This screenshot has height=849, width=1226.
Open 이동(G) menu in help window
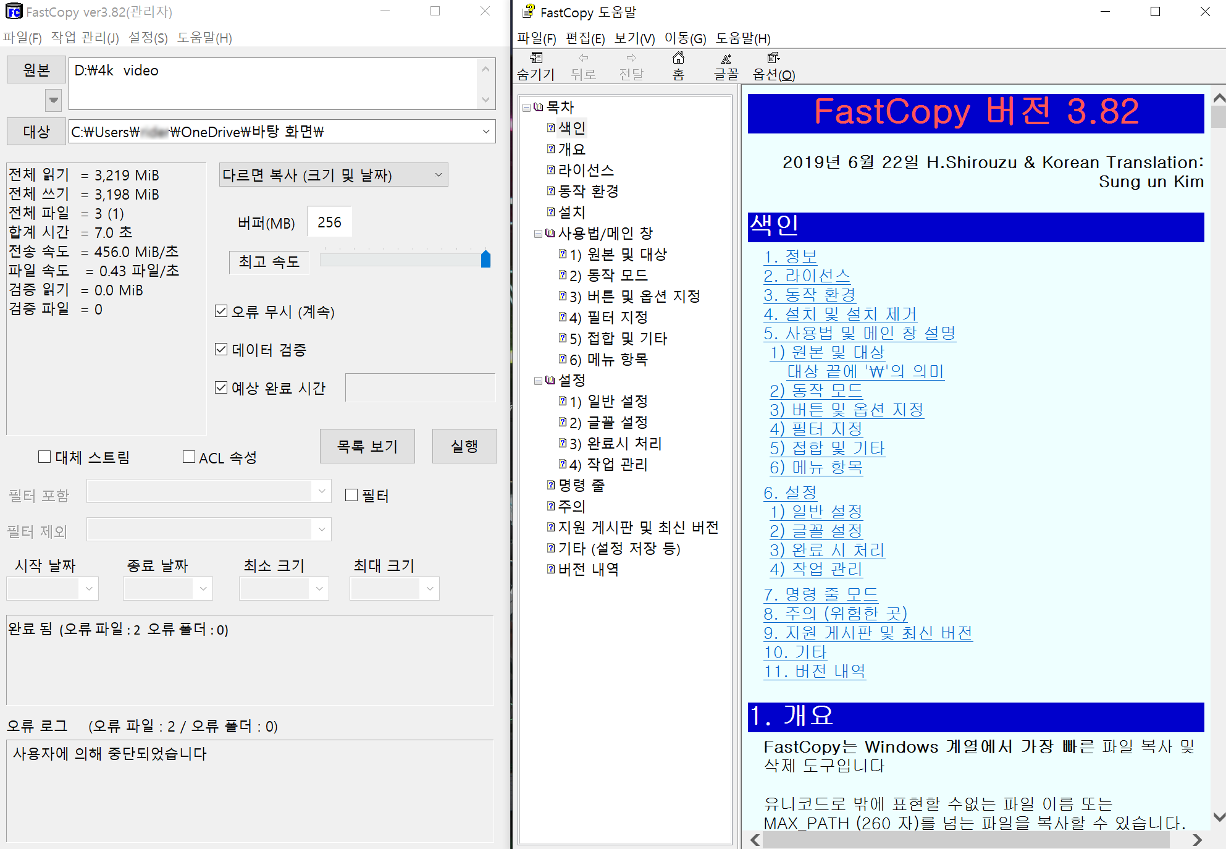685,38
